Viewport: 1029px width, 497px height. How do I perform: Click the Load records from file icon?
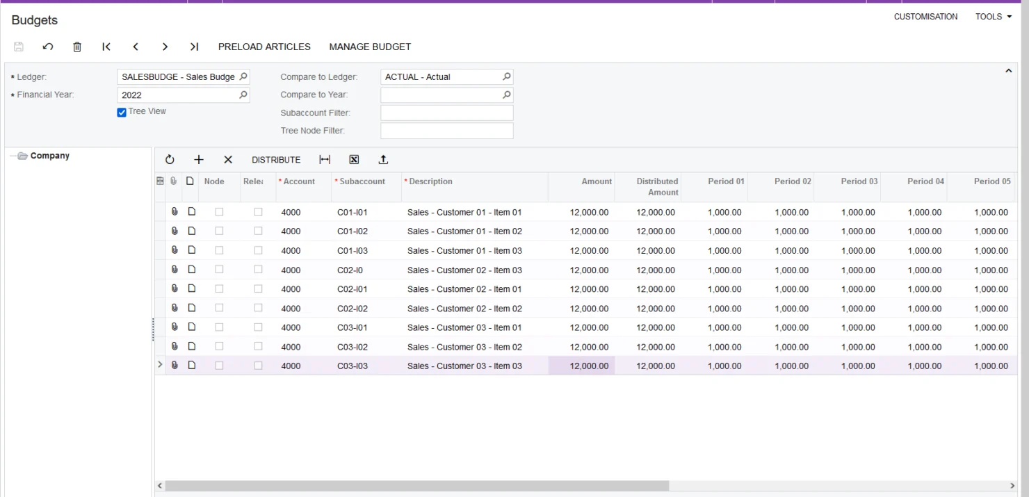[x=383, y=159]
